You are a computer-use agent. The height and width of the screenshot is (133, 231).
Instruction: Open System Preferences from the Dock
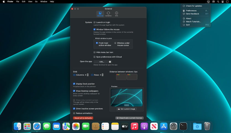click(174, 126)
